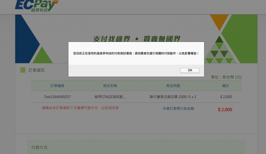The height and width of the screenshot is (154, 266).
Task: Click the 商品明細 column header
Action: 173,86
